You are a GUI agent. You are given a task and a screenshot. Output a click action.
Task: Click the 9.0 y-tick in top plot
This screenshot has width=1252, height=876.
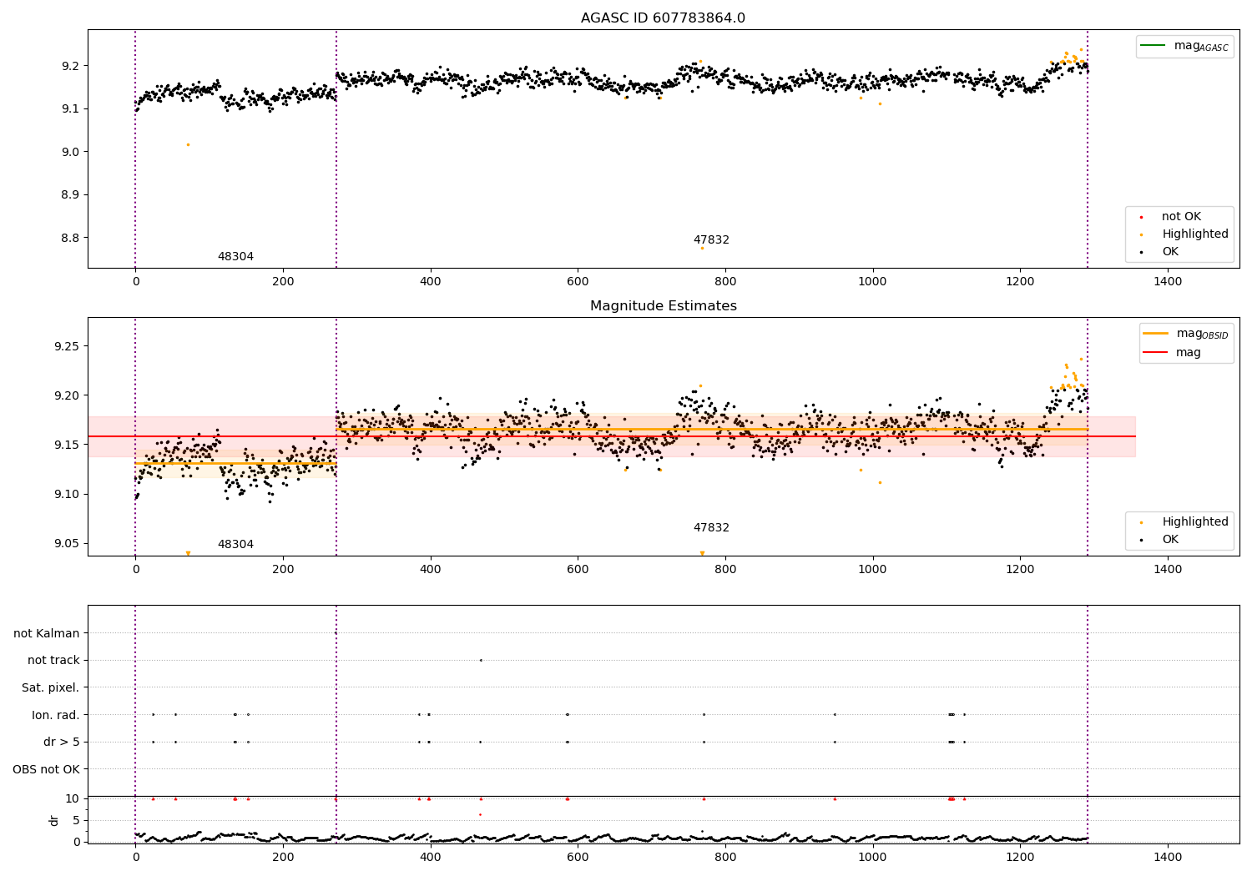(71, 152)
